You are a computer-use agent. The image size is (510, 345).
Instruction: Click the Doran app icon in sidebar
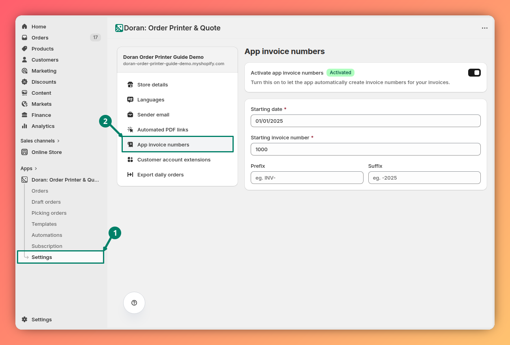(x=24, y=180)
